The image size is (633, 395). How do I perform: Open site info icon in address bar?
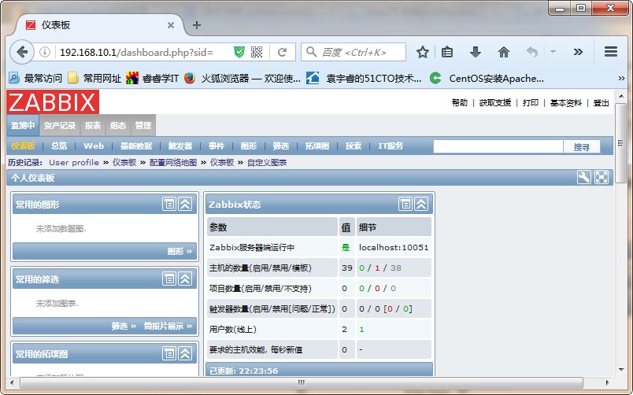click(45, 52)
